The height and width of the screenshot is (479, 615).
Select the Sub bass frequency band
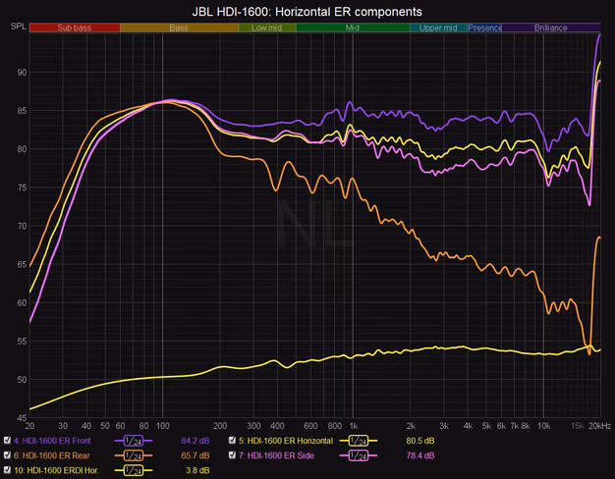(x=75, y=27)
